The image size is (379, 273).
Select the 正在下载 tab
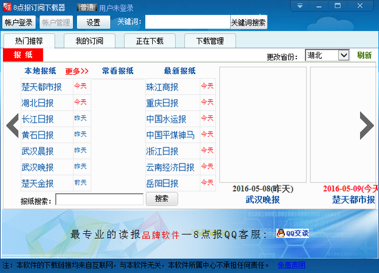[149, 41]
